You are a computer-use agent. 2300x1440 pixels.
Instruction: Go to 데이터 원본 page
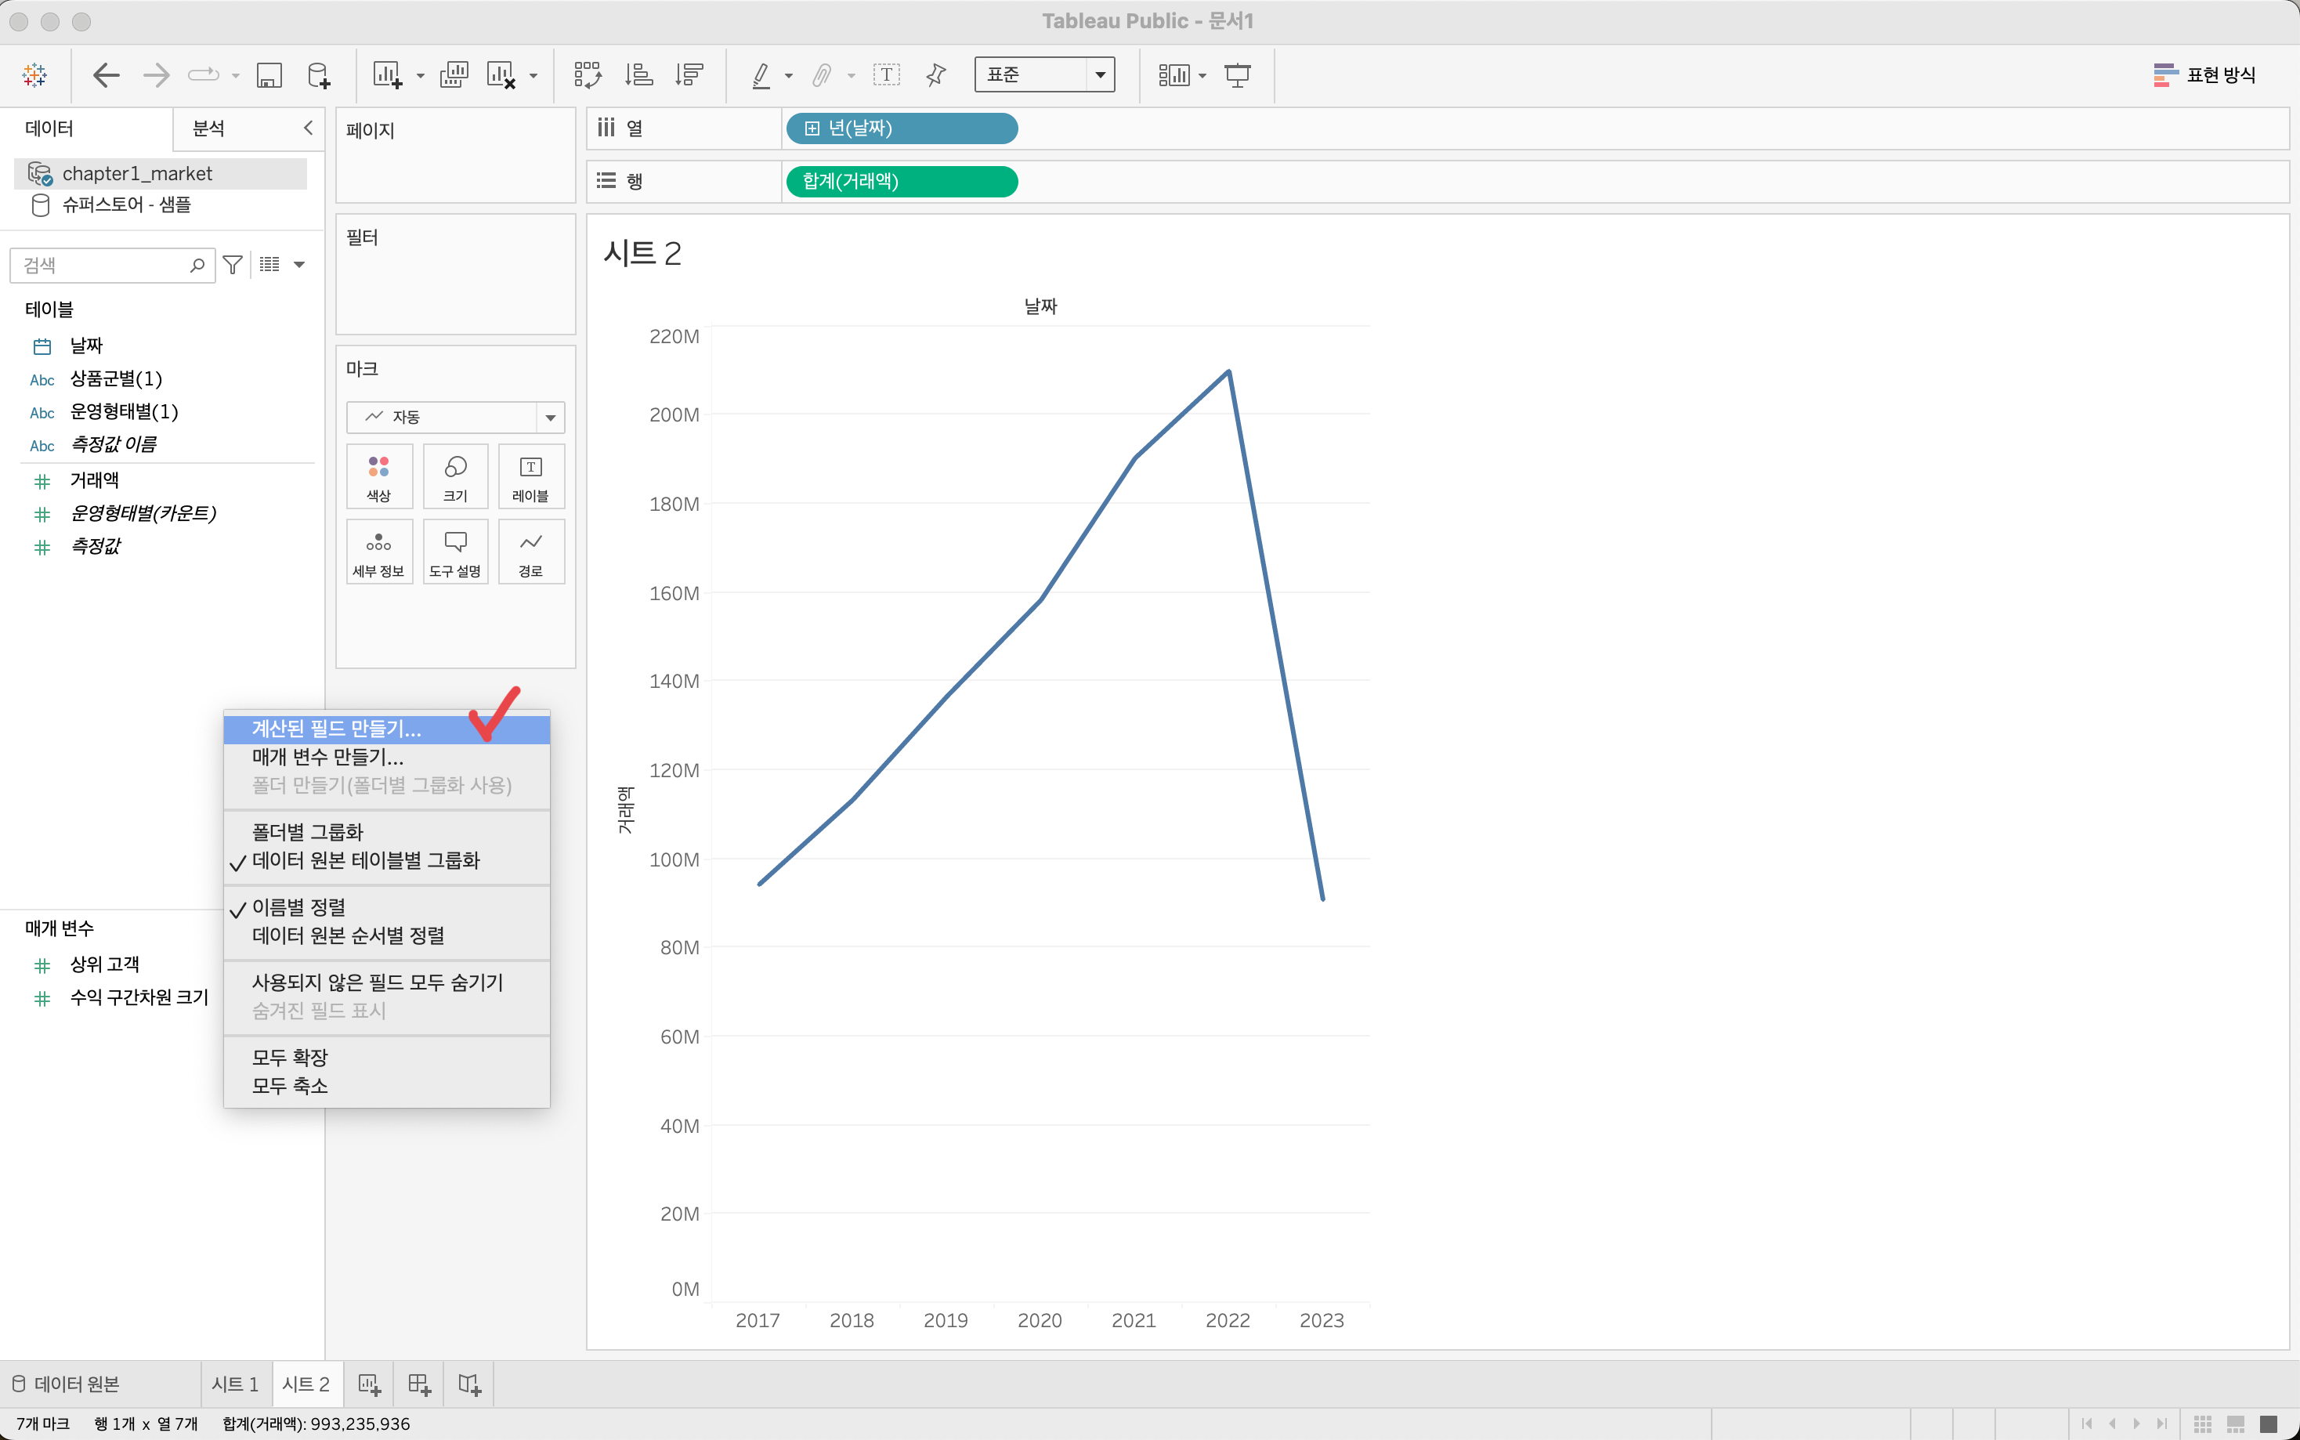pos(66,1384)
